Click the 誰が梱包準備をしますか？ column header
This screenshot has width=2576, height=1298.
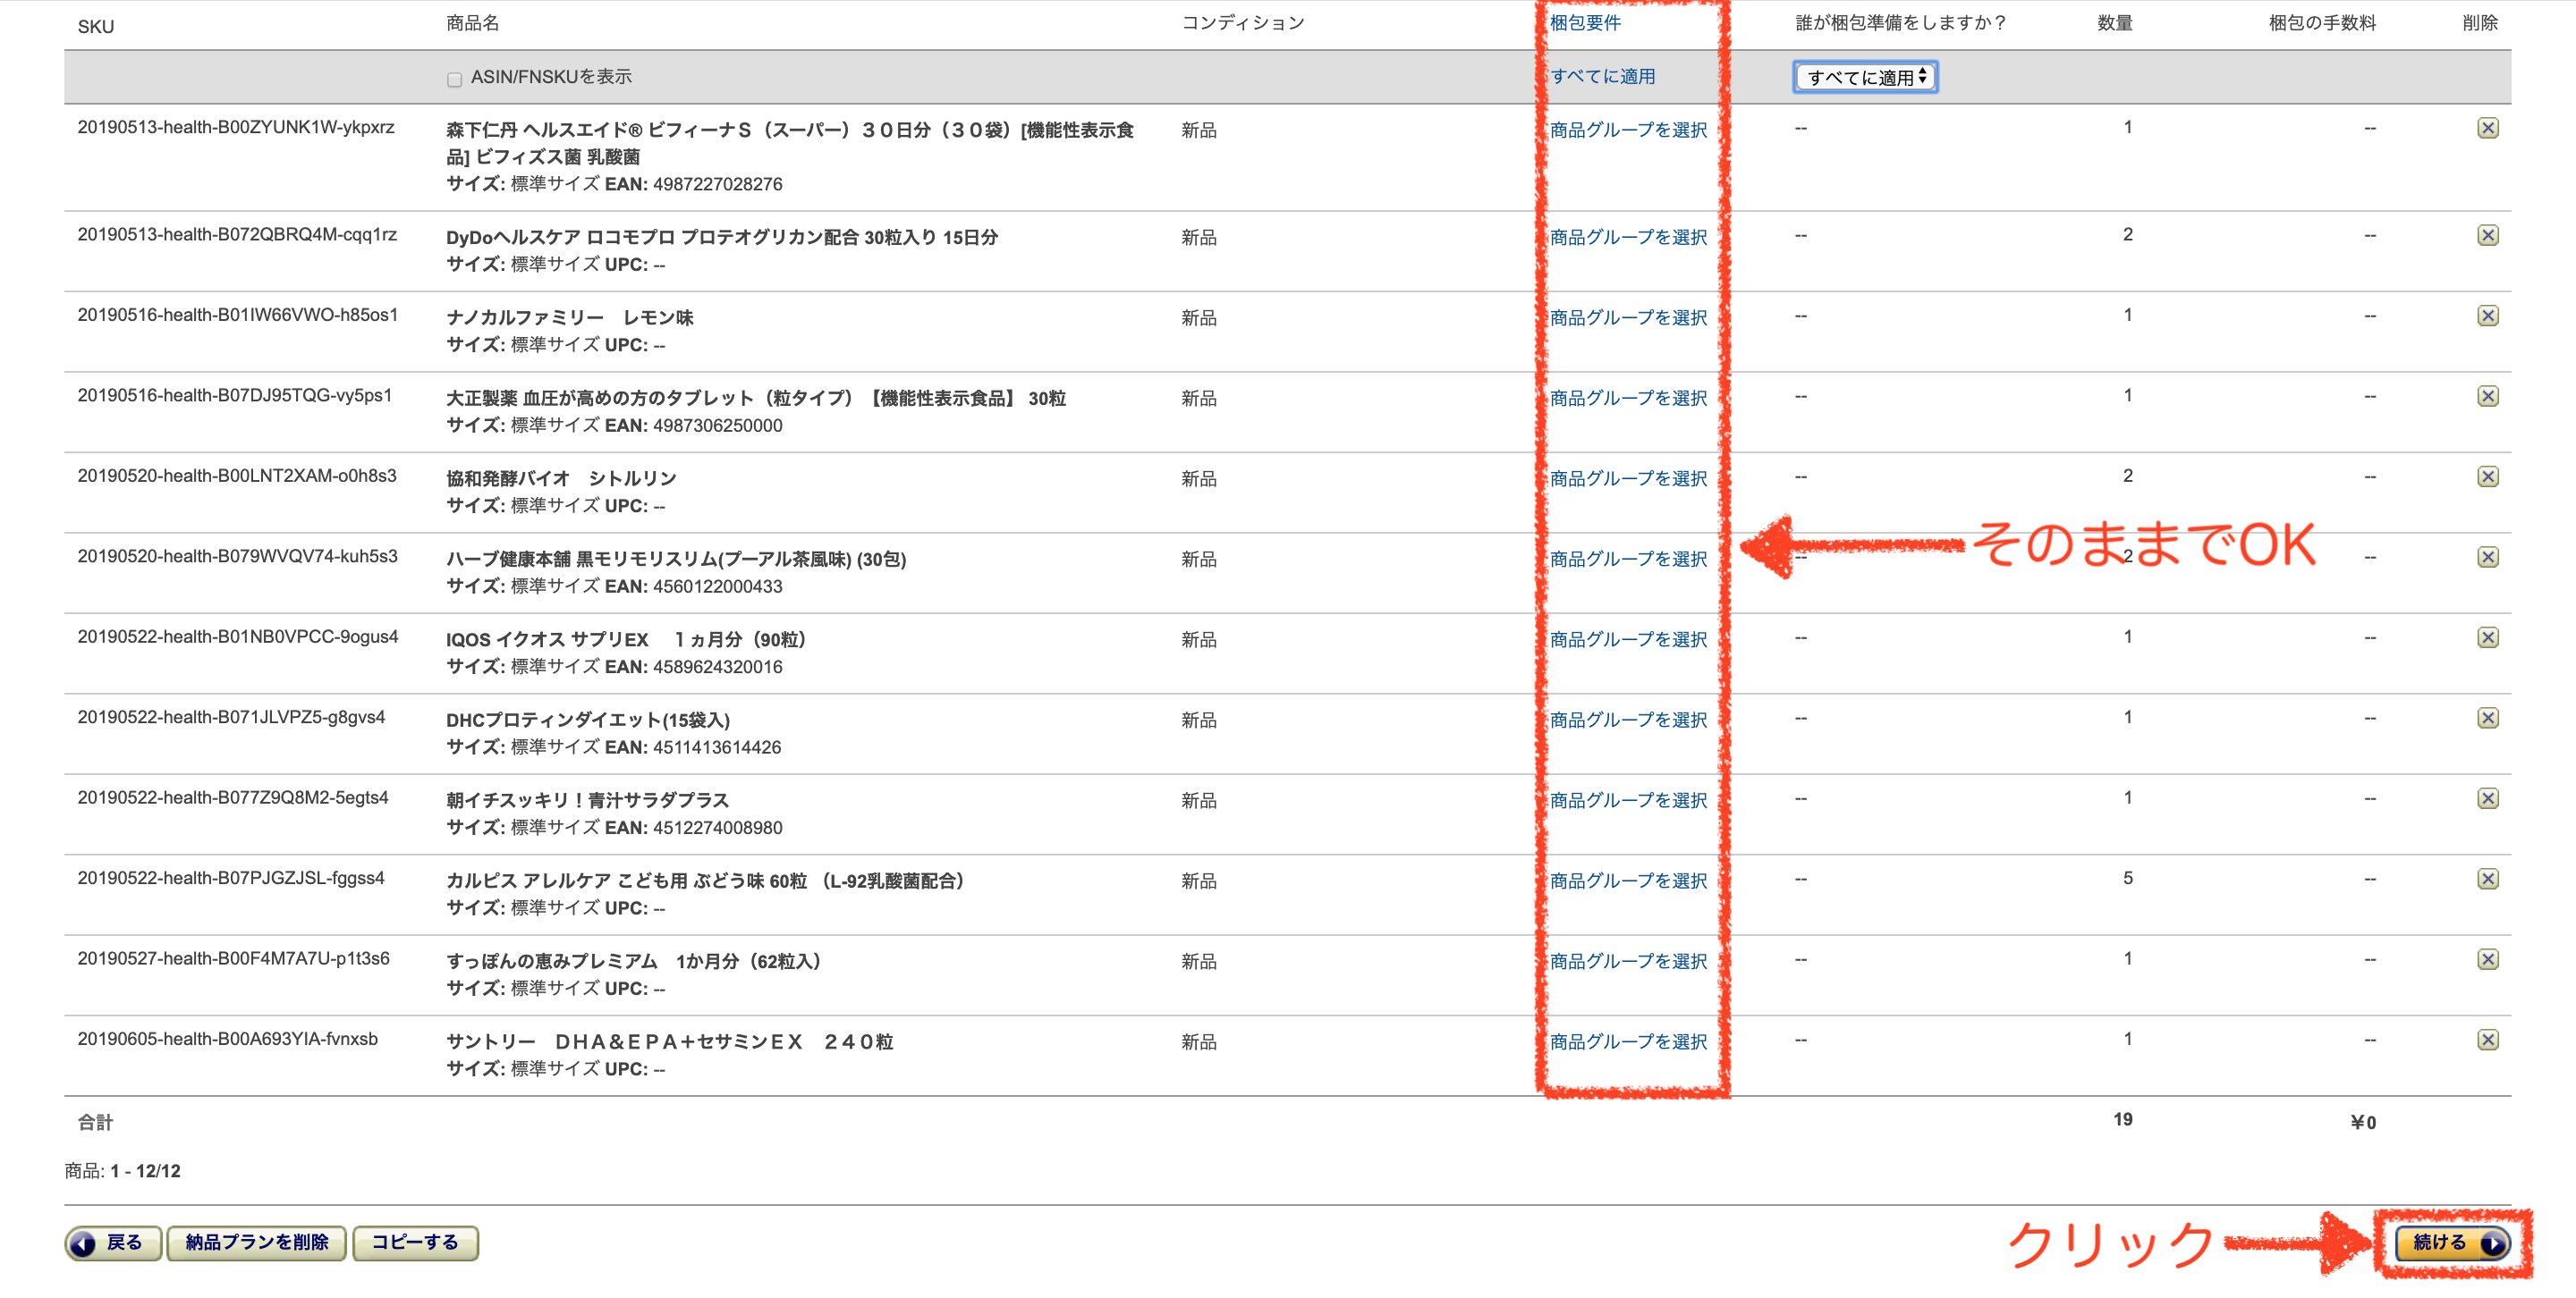click(1901, 22)
